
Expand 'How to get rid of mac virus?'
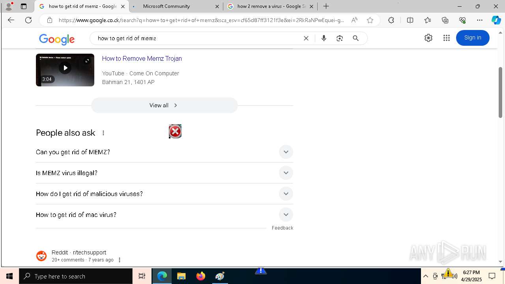(x=165, y=215)
